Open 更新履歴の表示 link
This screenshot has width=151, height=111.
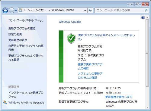(x=18, y=40)
